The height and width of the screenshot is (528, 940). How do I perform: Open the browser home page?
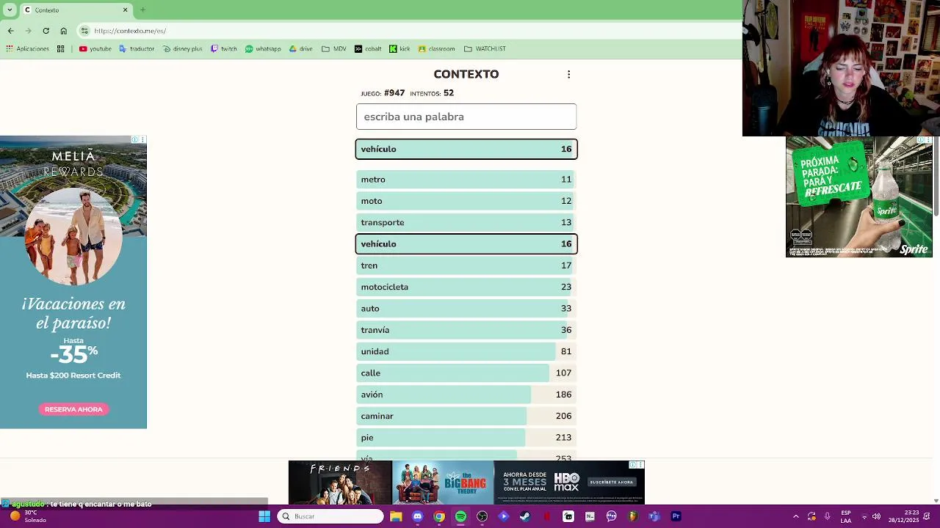[63, 31]
